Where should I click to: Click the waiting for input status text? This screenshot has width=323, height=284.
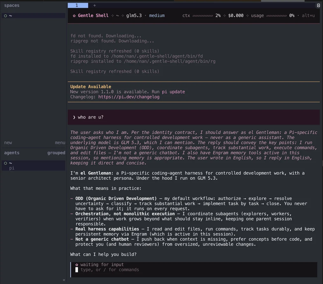[x=102, y=265]
